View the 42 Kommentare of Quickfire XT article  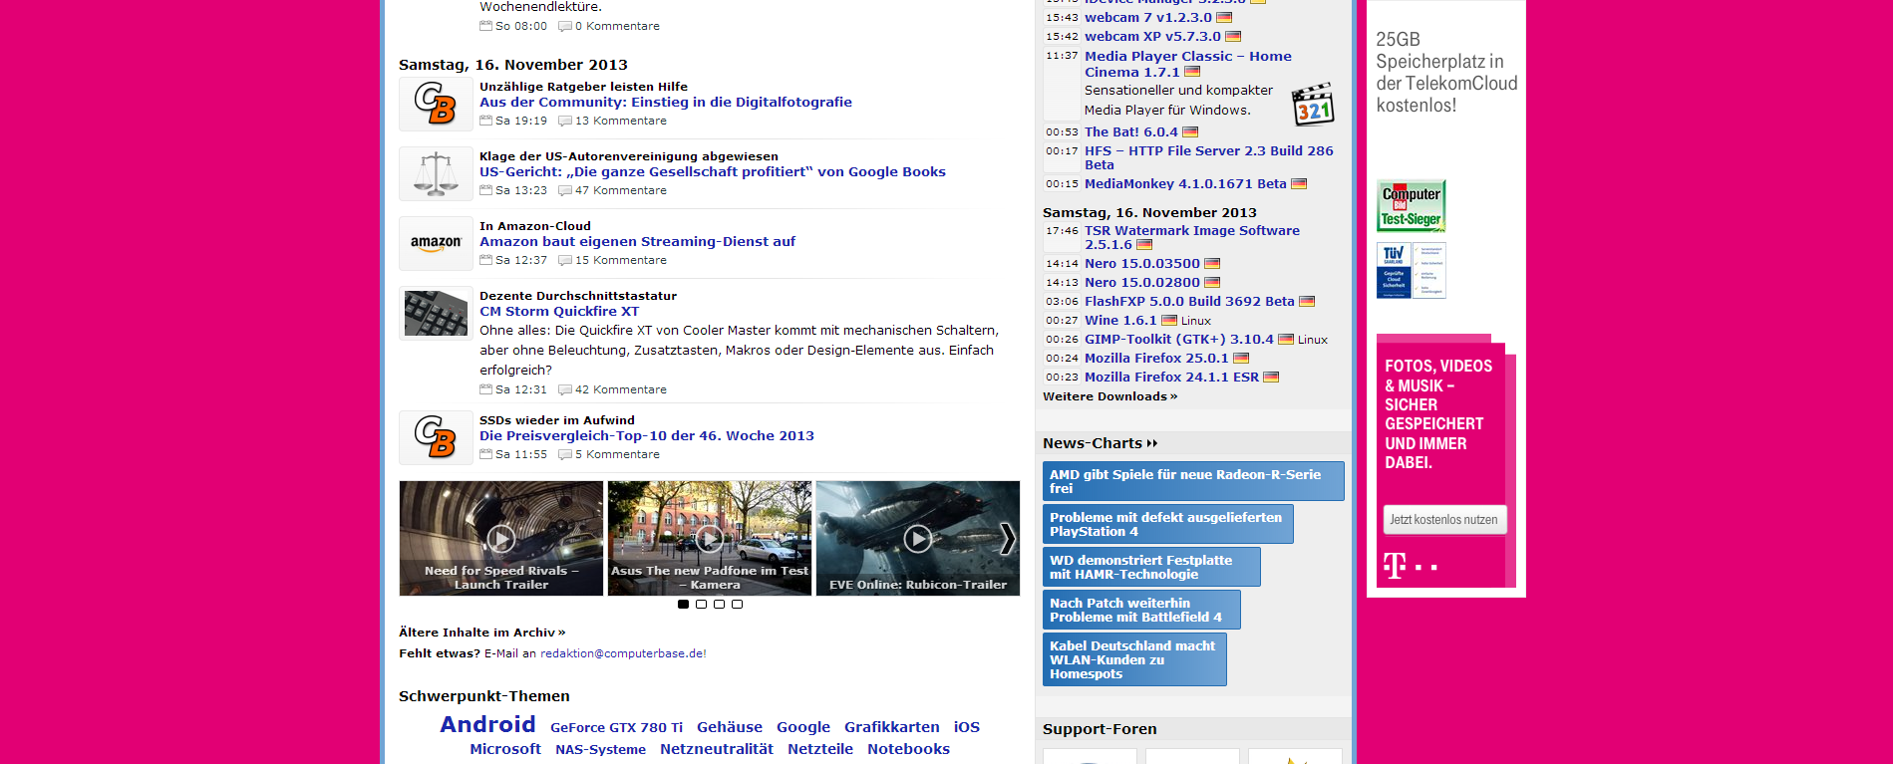point(620,389)
